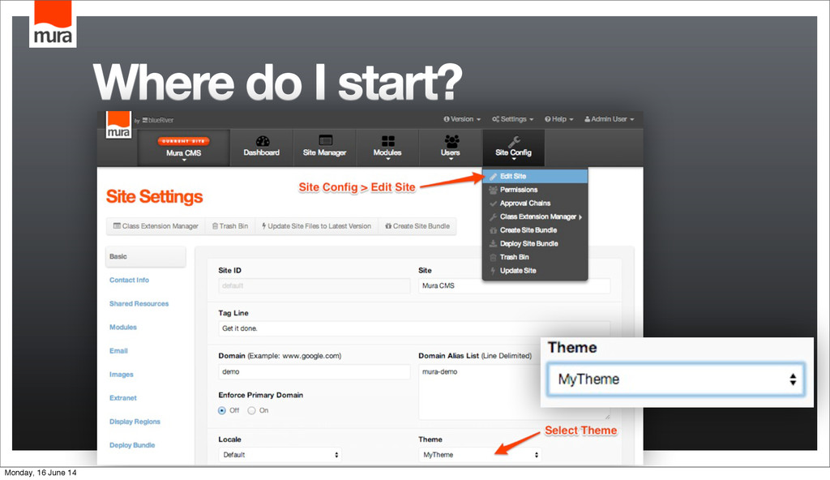Click the wrench icon next to Class Extension Manager

[493, 216]
